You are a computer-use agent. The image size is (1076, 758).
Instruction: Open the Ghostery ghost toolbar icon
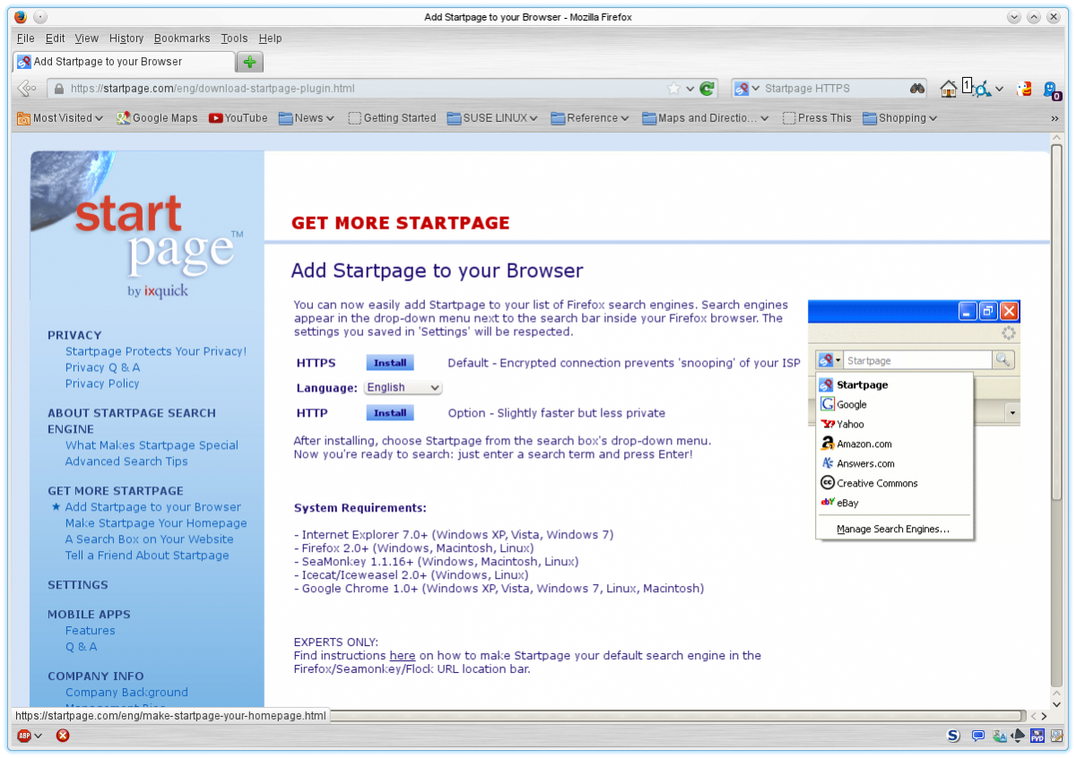(x=1052, y=90)
